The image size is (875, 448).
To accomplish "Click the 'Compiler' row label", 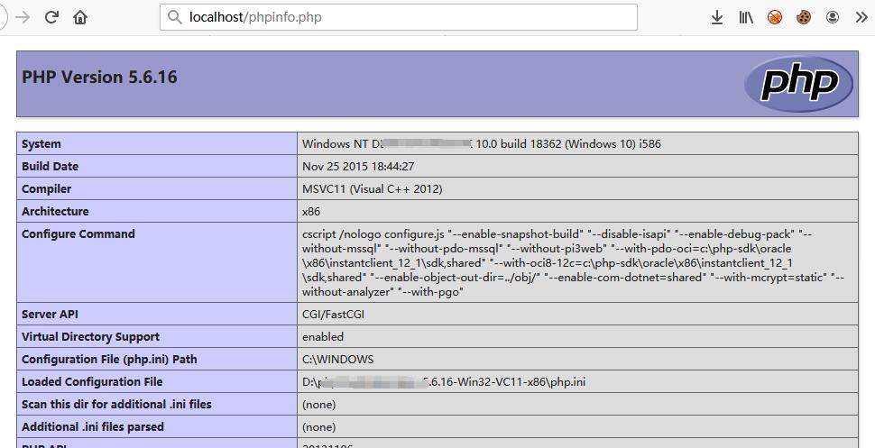I will 46,189.
